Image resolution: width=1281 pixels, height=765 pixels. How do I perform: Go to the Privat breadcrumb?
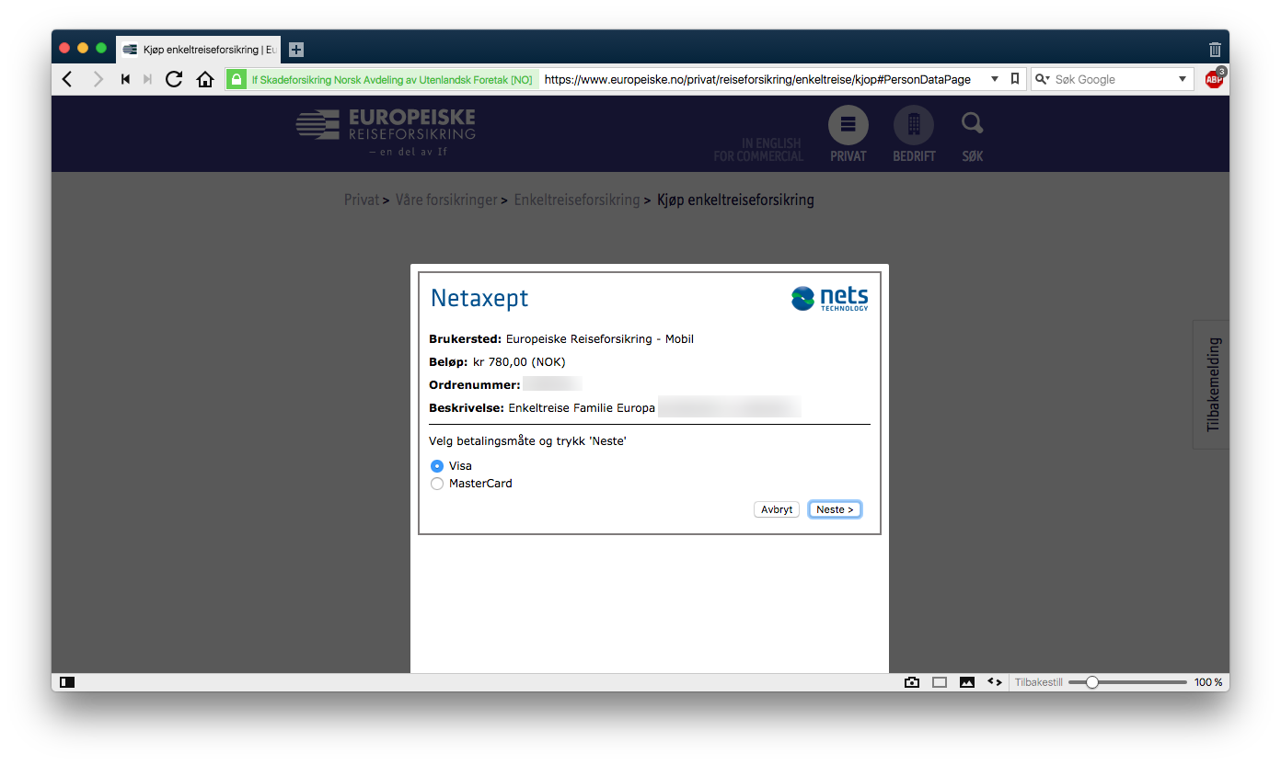(x=362, y=200)
